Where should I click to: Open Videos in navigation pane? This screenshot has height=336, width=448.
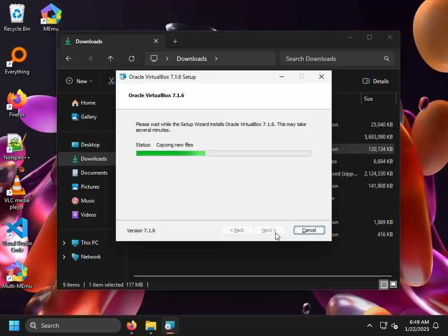tap(88, 215)
